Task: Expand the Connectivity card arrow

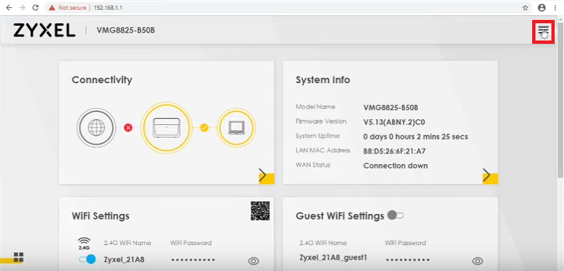Action: [x=267, y=175]
